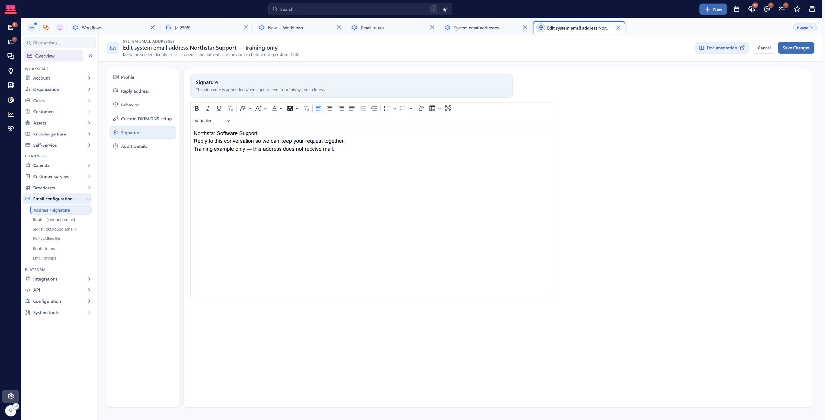This screenshot has height=420, width=825.
Task: Open the Custom DKIM DNS setup section
Action: (x=143, y=119)
